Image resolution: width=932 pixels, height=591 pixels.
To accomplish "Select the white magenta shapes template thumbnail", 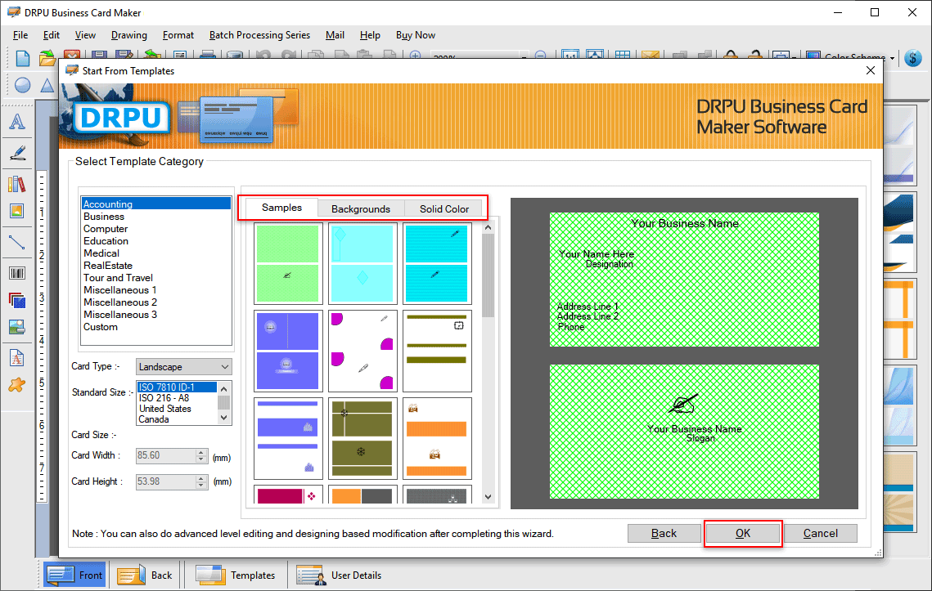I will point(362,351).
